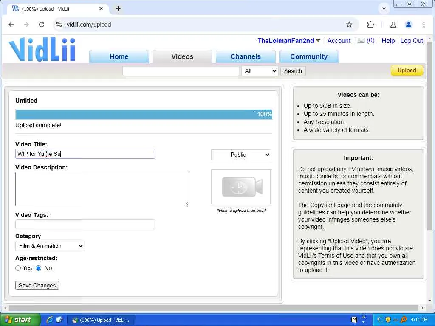435x326 pixels.
Task: Click the 100% upload progress bar
Action: [144, 114]
